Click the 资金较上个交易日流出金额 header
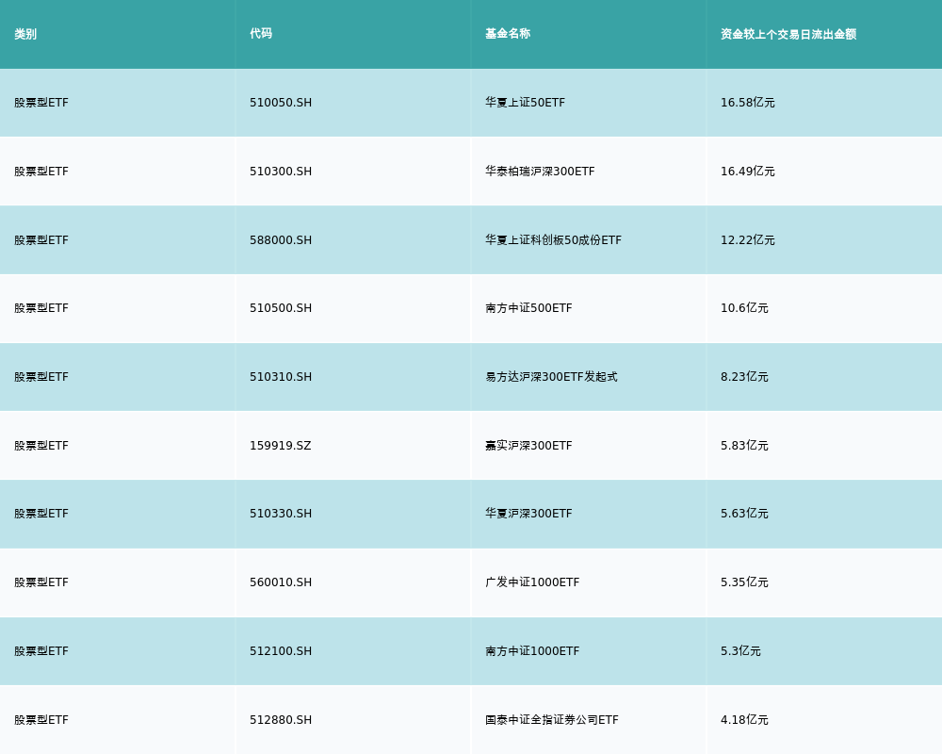Viewport: 942px width, 754px height. coord(788,34)
